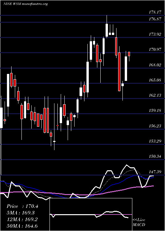165x231 pixels.
Task: Click the 170.97 price level label
Action: click(155, 49)
